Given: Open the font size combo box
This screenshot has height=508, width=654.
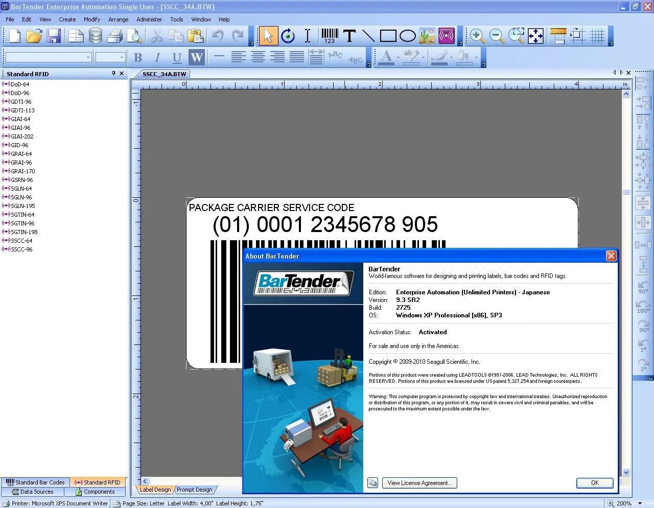Looking at the screenshot, I should 110,57.
